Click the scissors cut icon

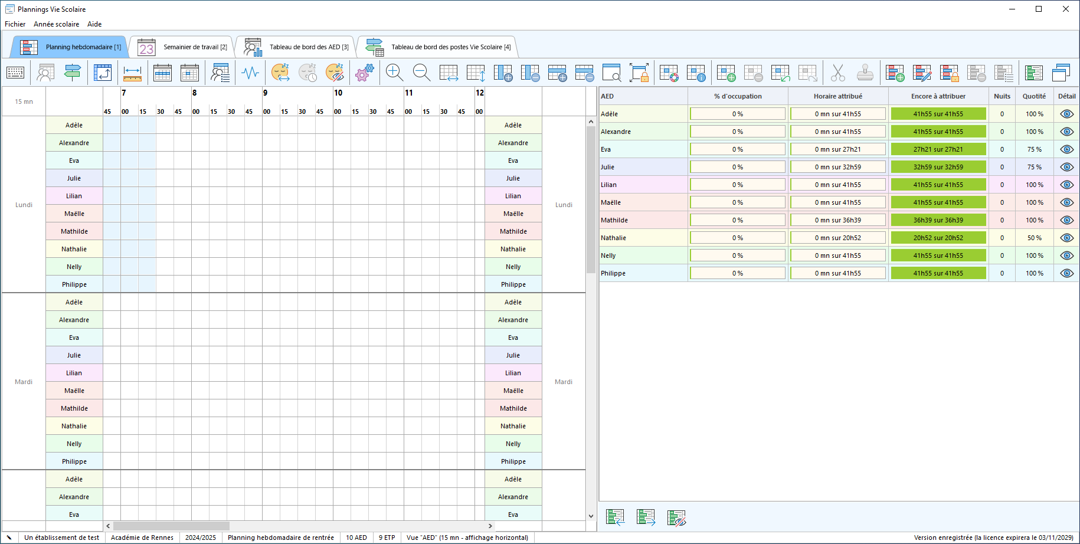click(x=837, y=73)
